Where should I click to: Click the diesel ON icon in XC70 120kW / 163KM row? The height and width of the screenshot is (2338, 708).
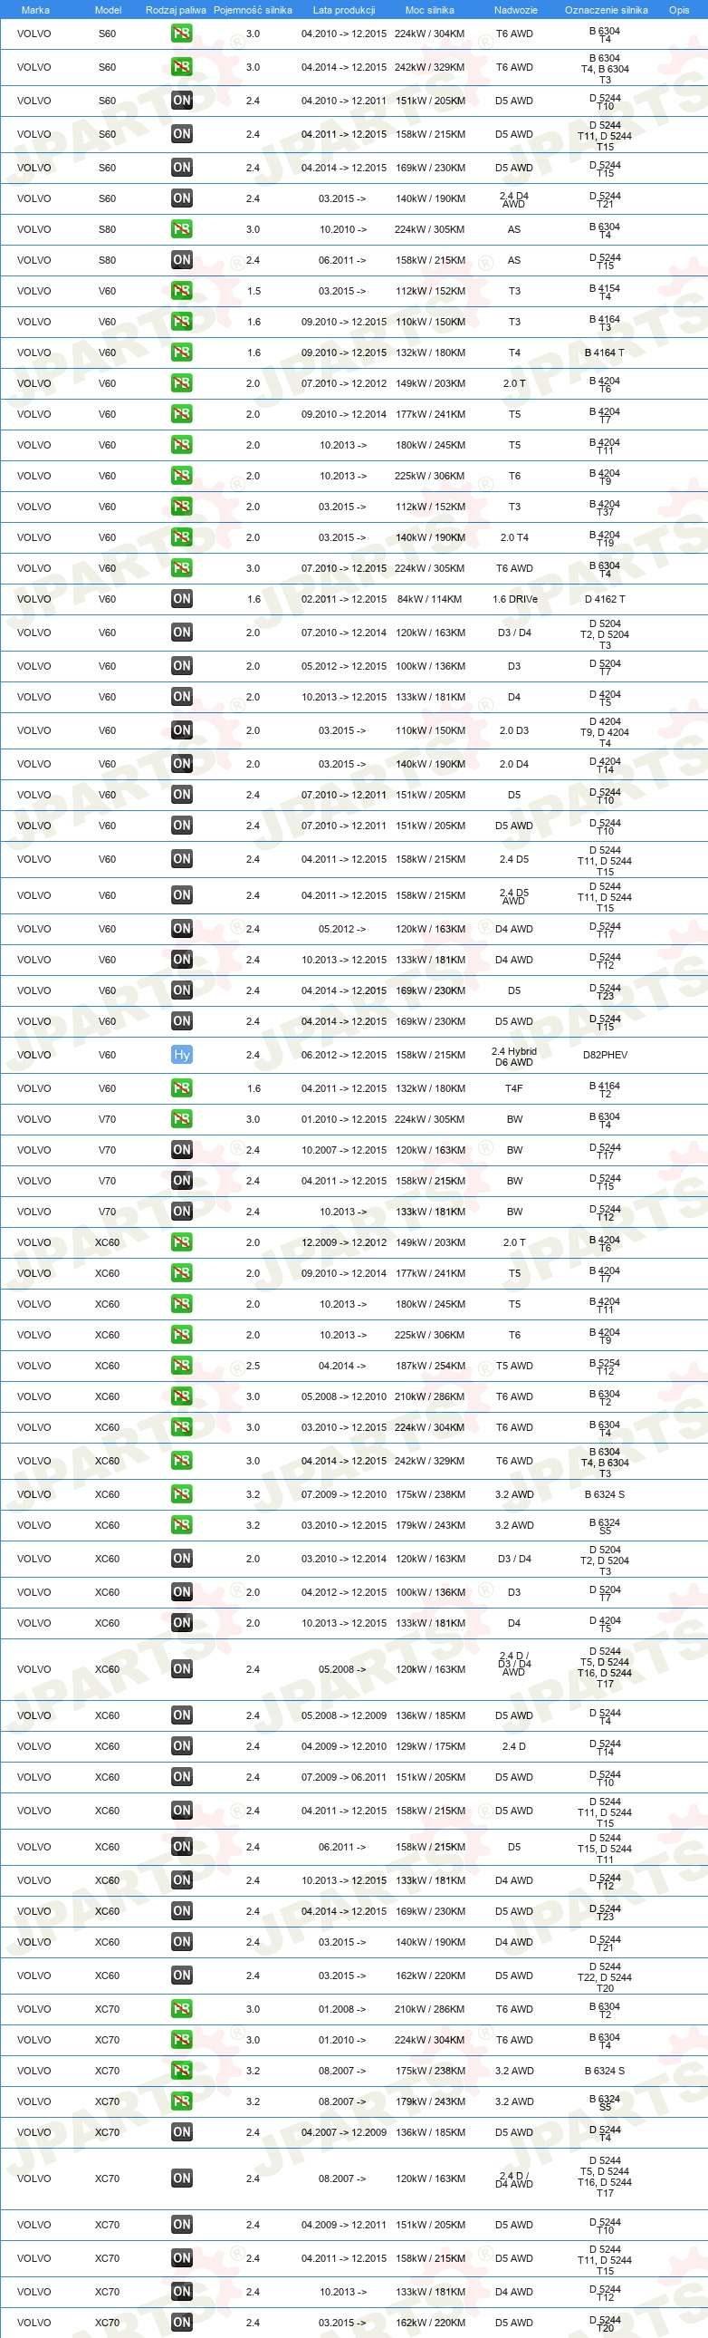(x=181, y=2179)
